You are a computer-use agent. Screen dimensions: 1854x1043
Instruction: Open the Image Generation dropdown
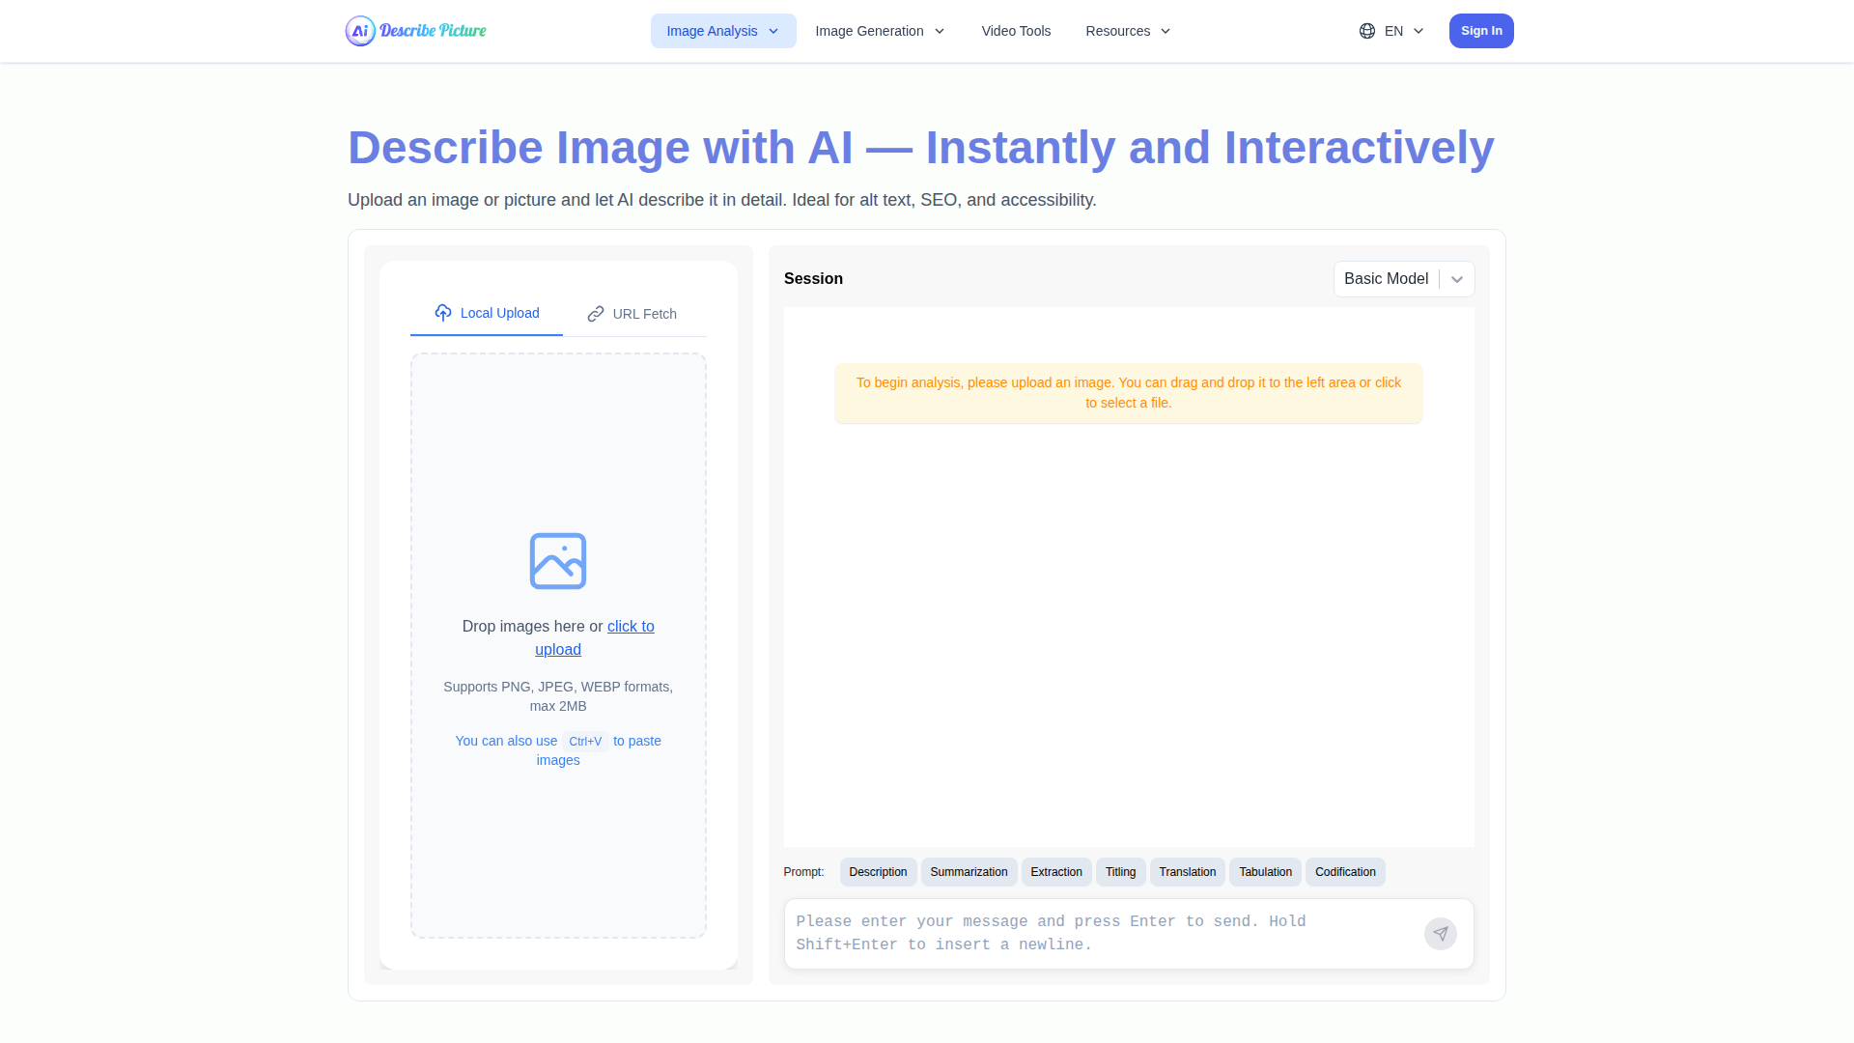pos(880,31)
